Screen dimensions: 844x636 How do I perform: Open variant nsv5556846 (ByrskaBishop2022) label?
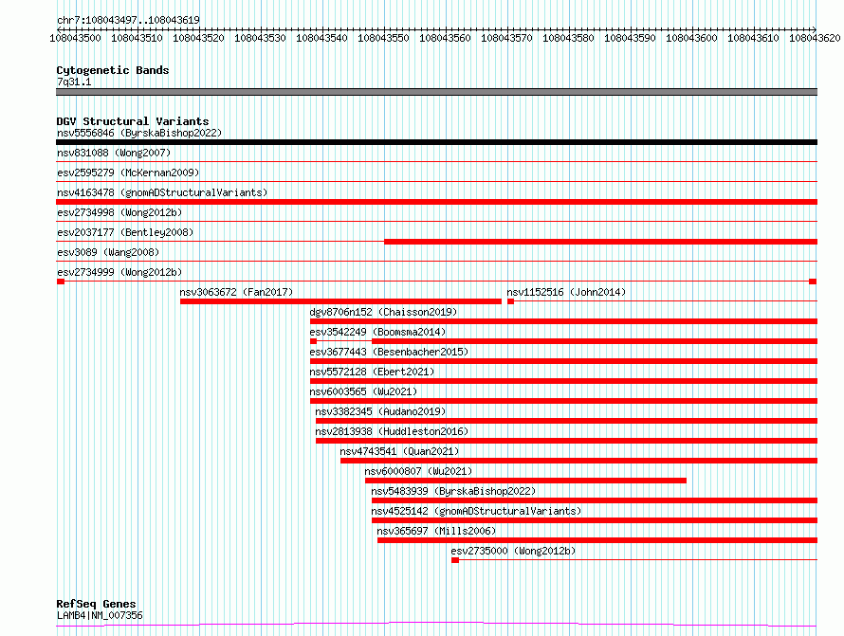[x=139, y=133]
